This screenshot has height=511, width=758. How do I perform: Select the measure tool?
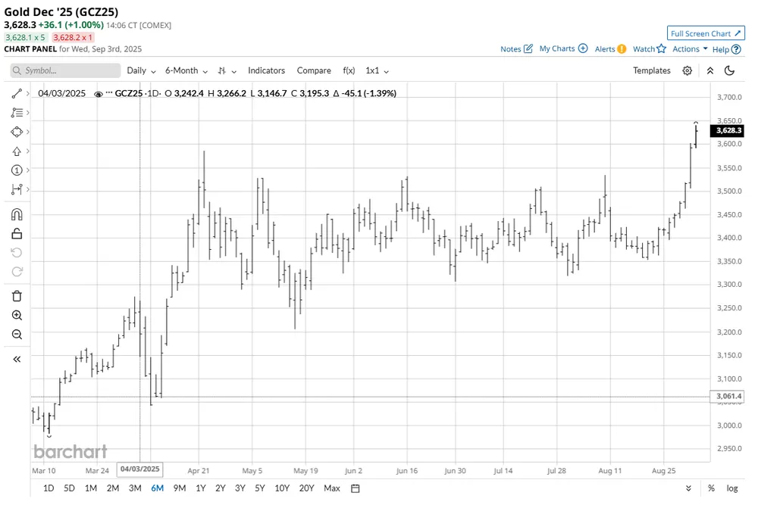[x=17, y=189]
